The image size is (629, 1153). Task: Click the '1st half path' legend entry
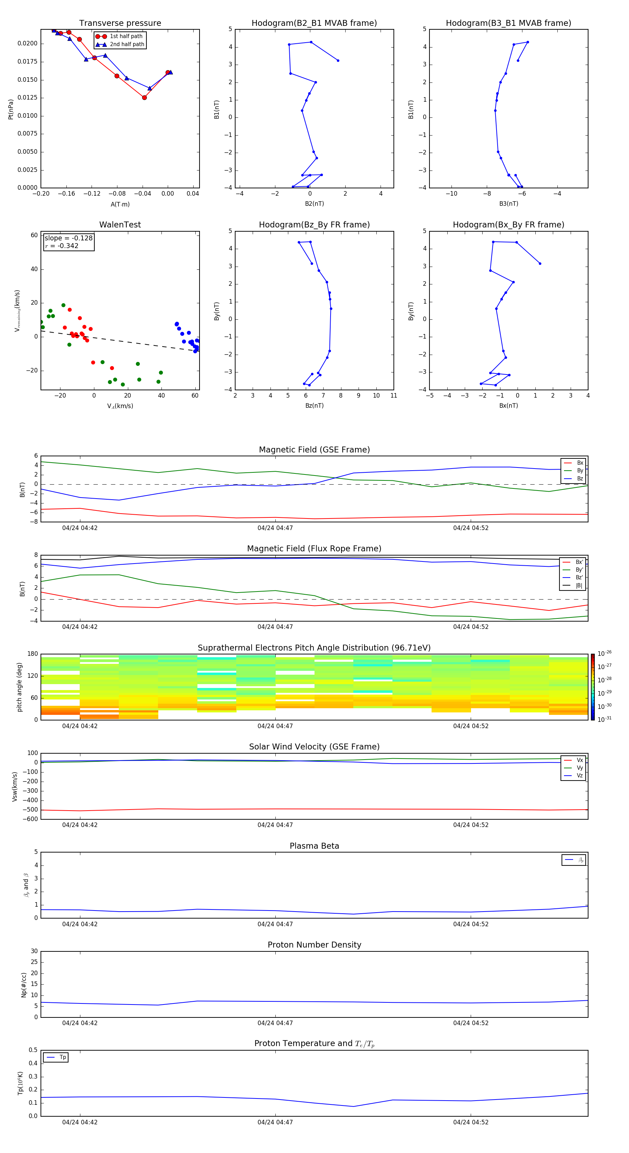pos(120,36)
